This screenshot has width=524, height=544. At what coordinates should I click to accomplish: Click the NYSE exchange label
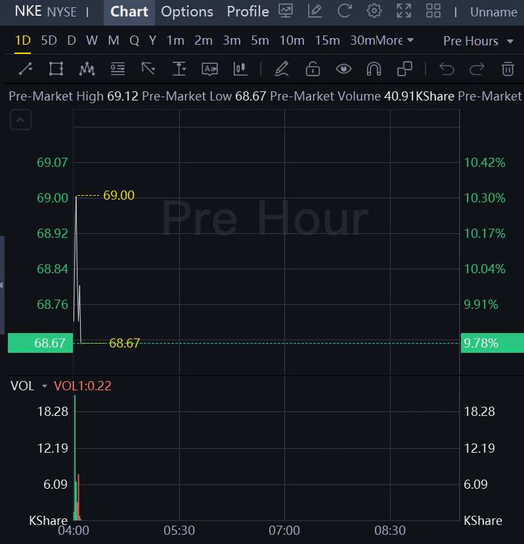[x=62, y=12]
